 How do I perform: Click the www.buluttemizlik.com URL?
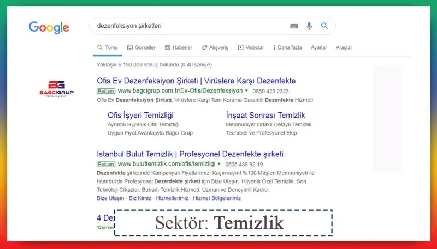(x=167, y=164)
